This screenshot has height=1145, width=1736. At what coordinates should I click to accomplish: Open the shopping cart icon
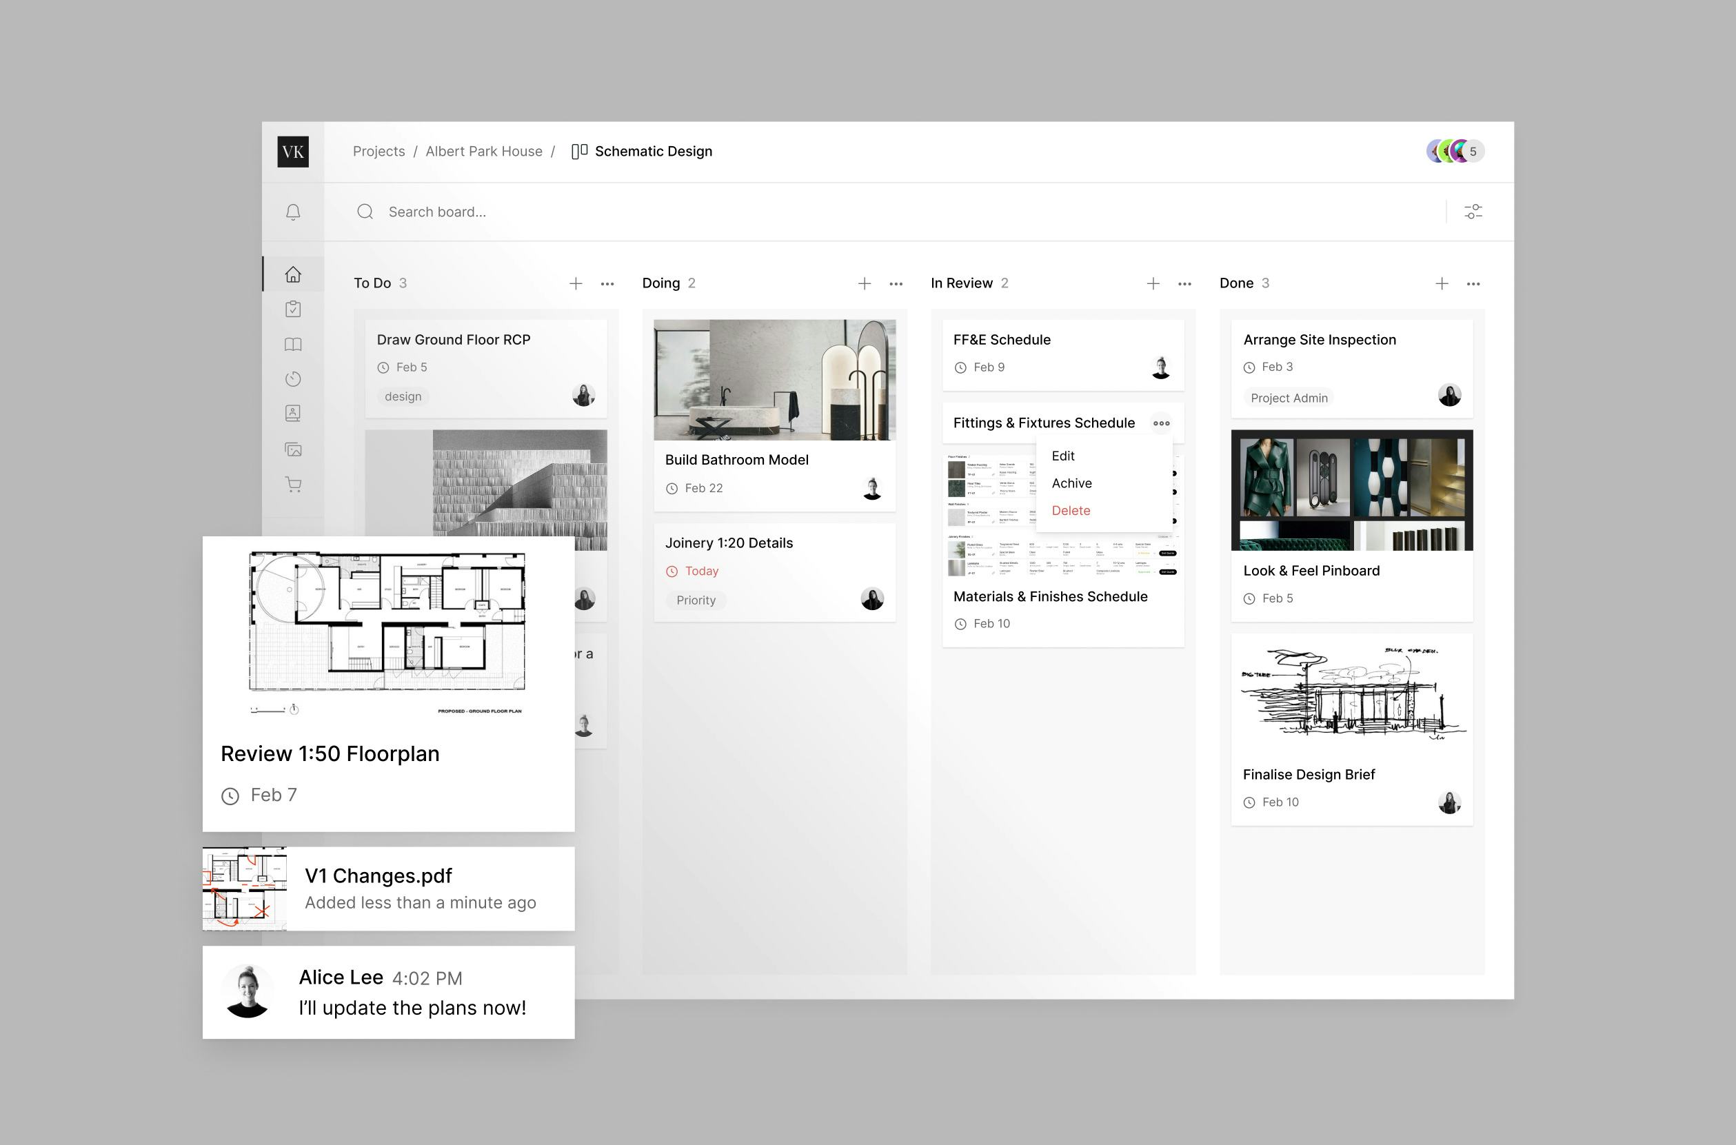click(293, 484)
